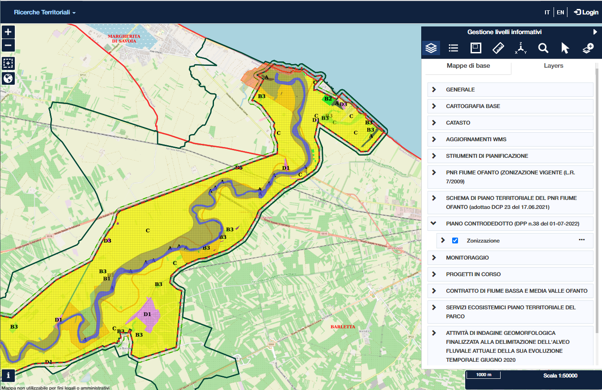Select the arrow pointer query tool
Screen dimensions: 602x390
click(x=565, y=48)
